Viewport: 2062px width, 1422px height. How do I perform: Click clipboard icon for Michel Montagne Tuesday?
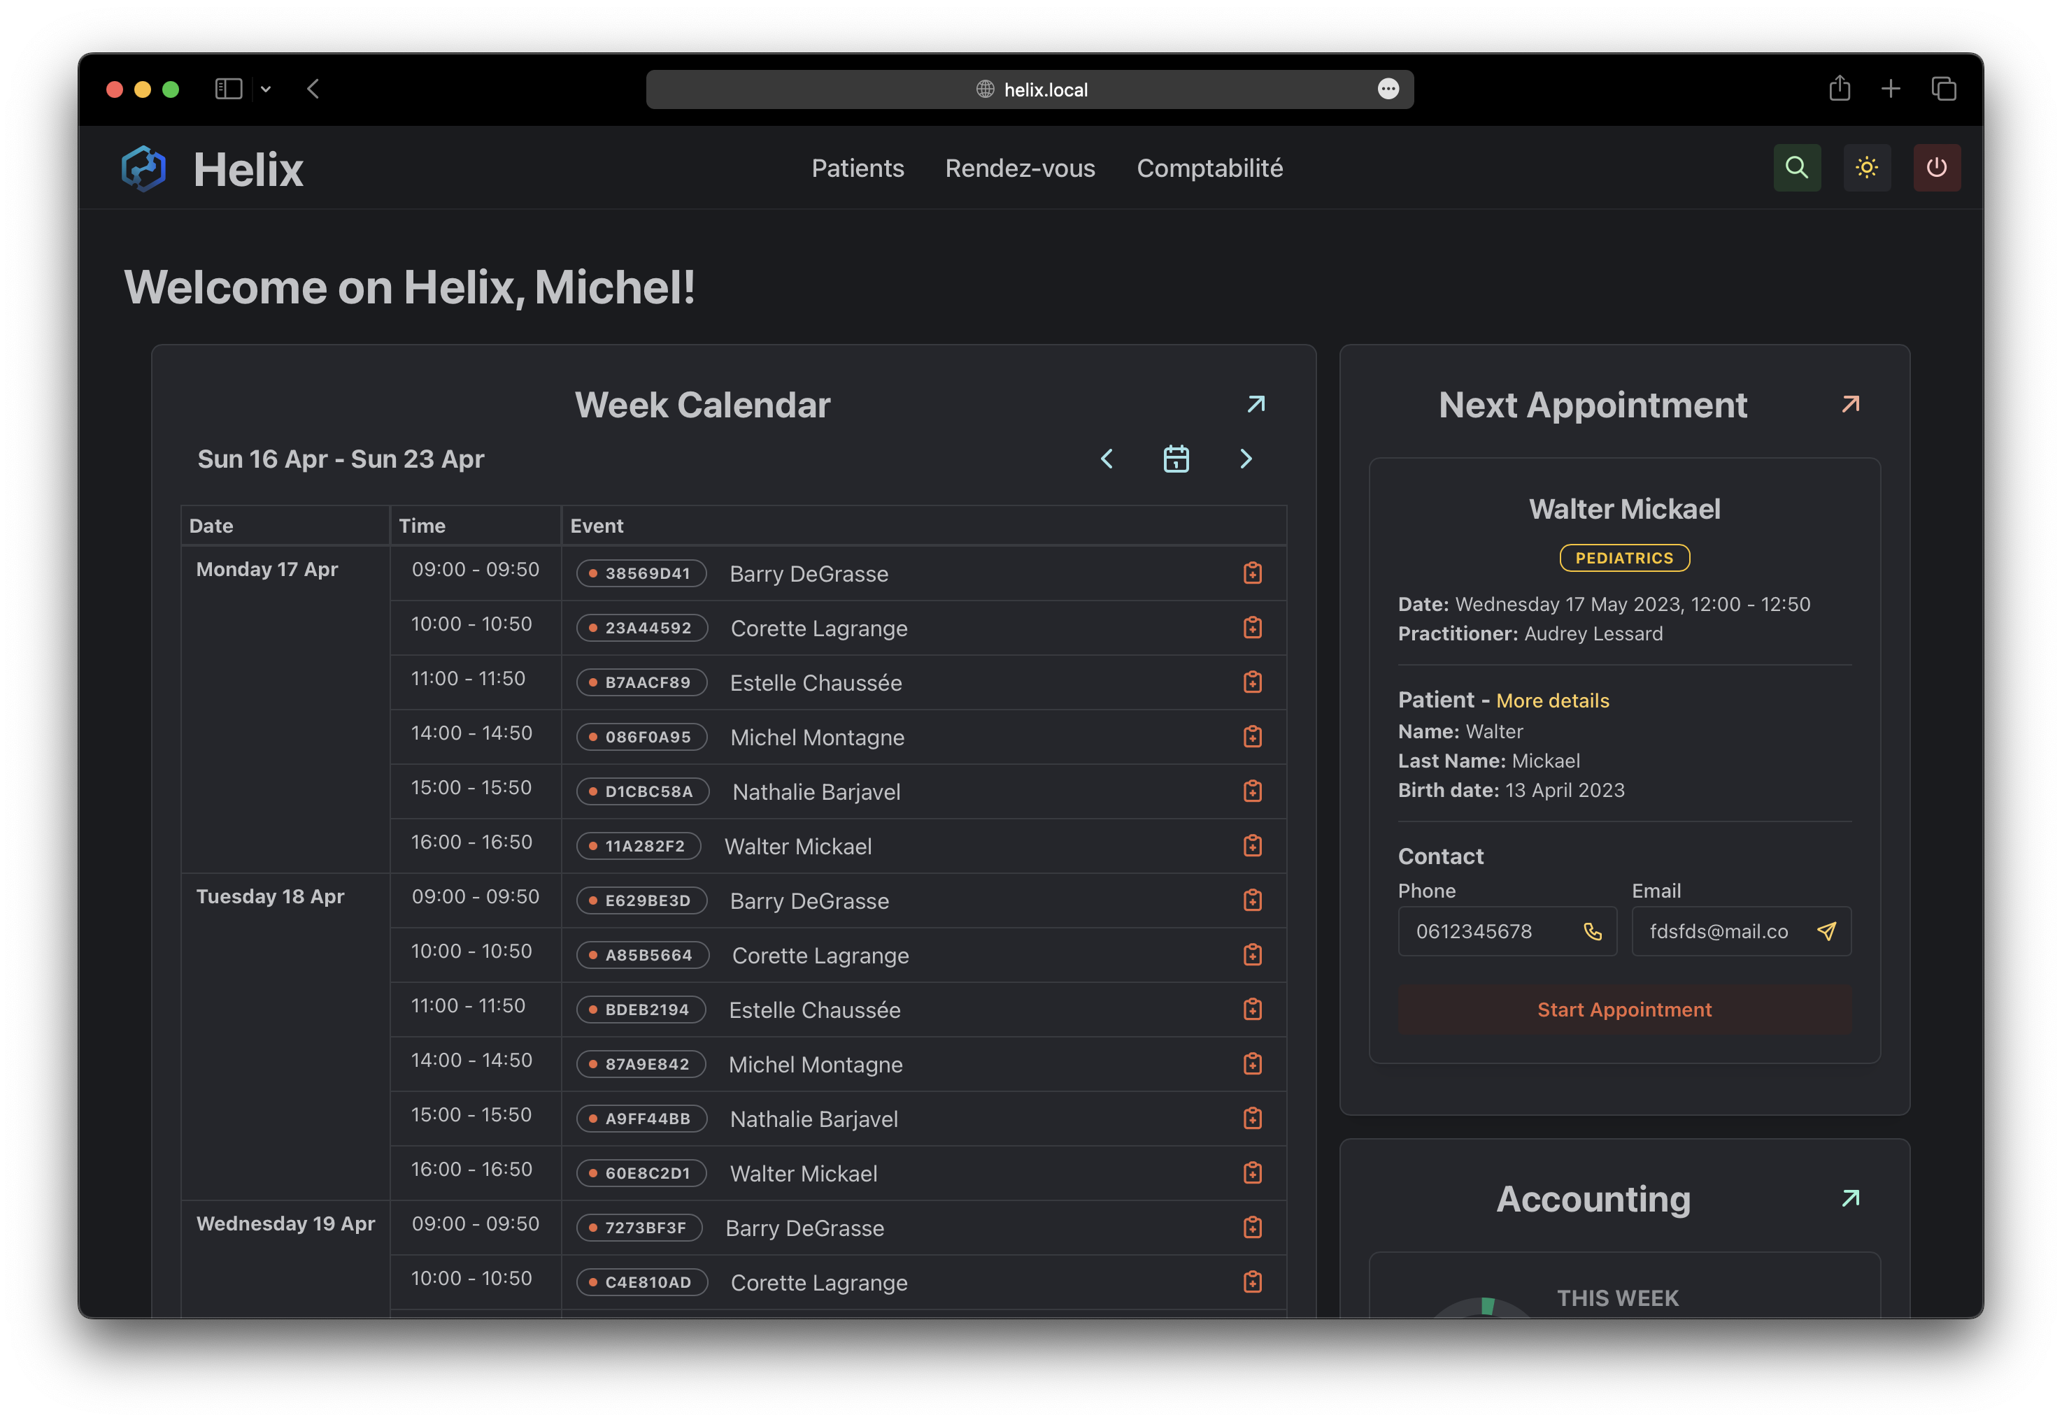tap(1251, 1064)
